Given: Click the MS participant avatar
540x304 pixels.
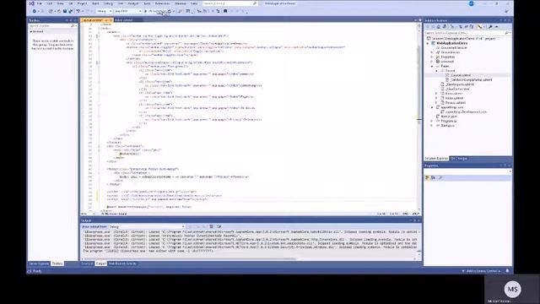Looking at the screenshot, I should coord(512,289).
